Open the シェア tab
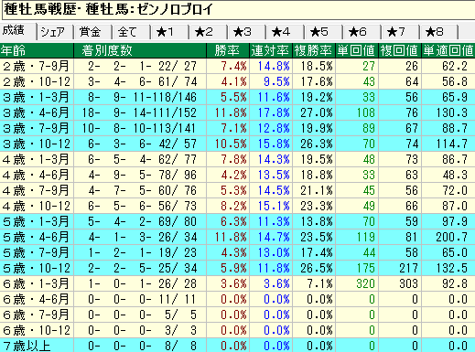This screenshot has width=475, height=352. pyautogui.click(x=55, y=32)
